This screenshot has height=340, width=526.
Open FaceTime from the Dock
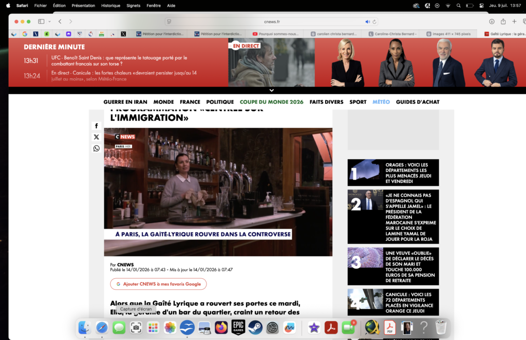(x=348, y=327)
